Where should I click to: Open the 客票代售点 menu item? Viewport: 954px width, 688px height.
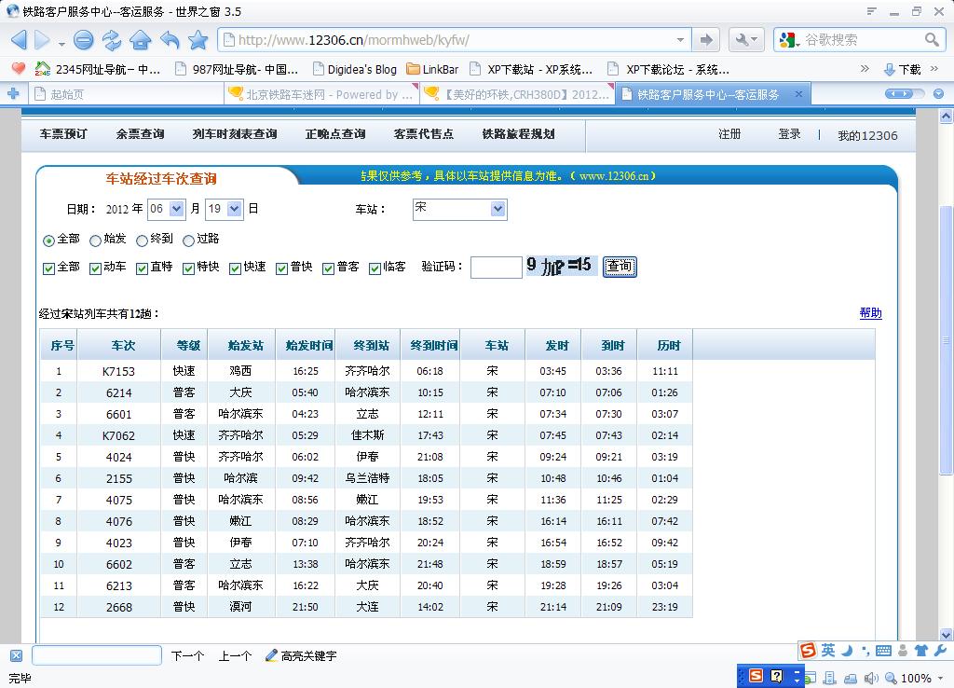[424, 134]
